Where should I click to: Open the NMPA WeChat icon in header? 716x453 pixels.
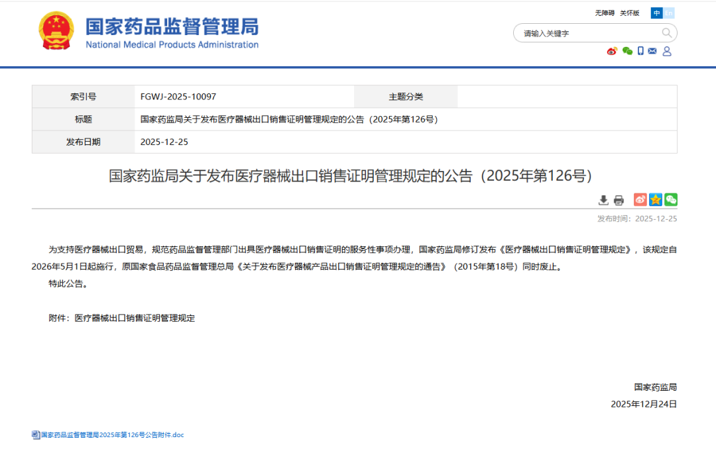(x=627, y=51)
